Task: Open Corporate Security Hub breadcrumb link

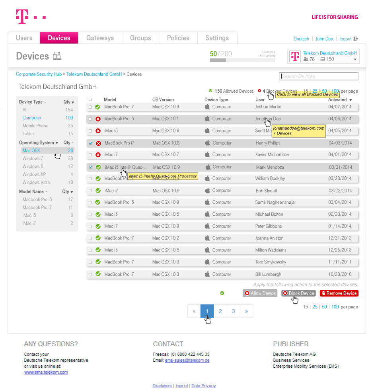Action: pos(39,74)
